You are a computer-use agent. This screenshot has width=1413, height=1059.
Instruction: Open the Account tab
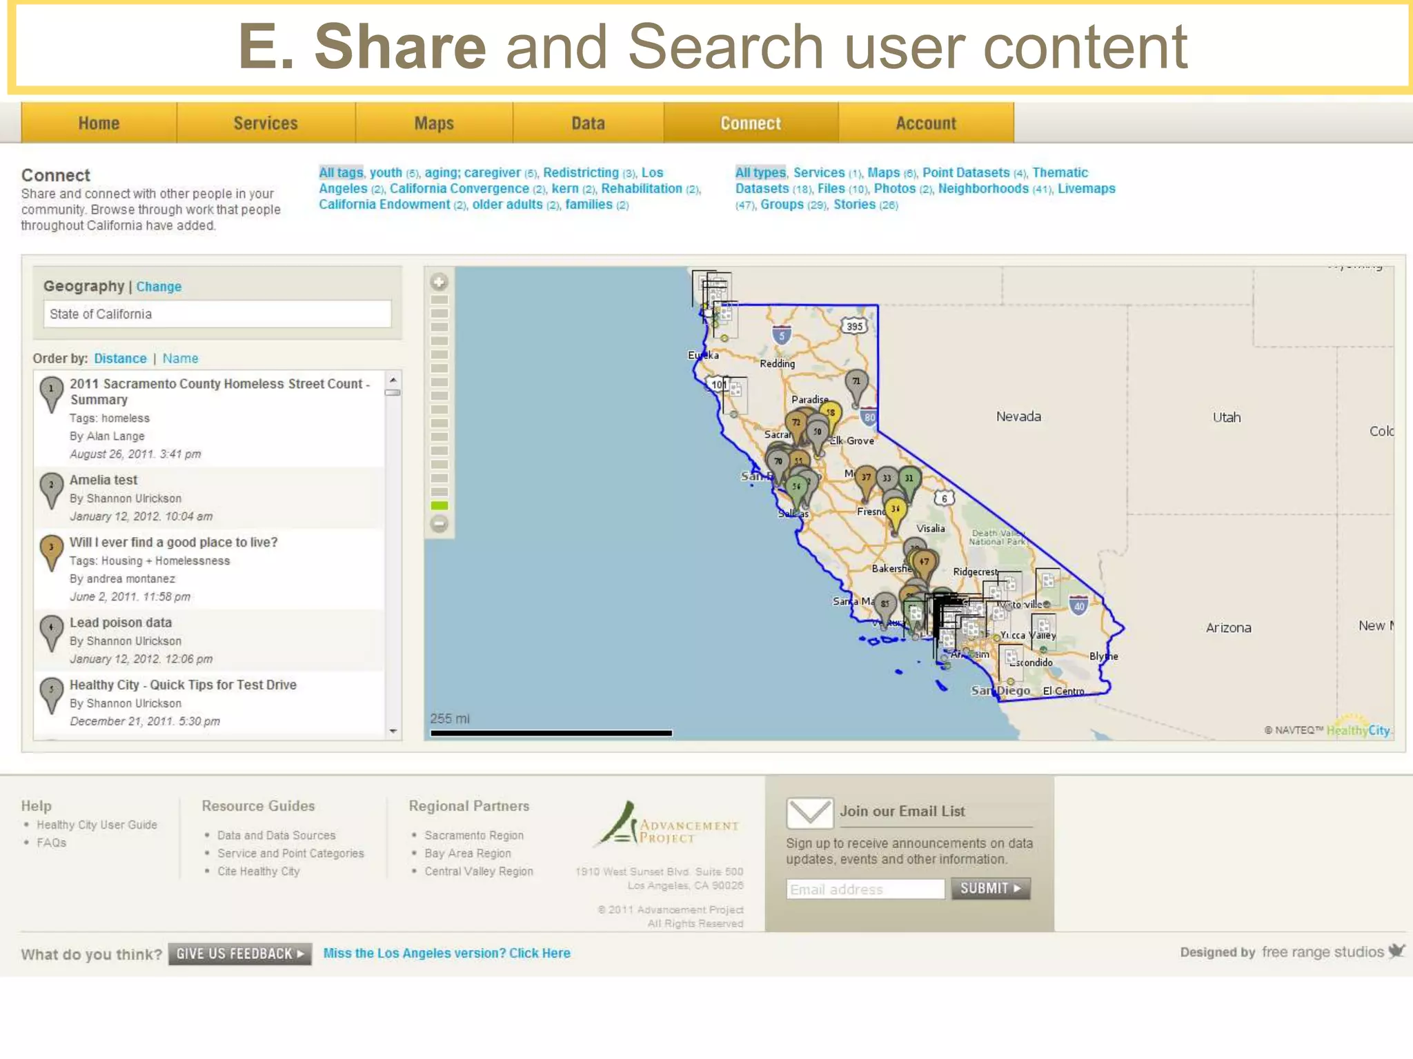tap(926, 123)
